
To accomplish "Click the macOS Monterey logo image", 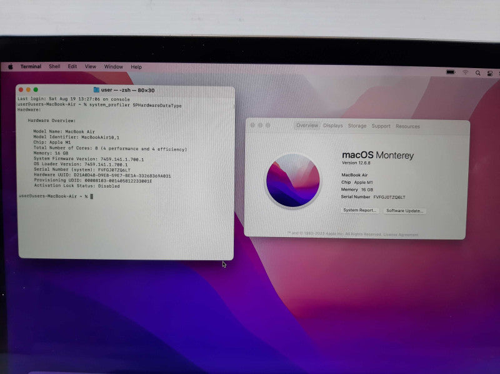I will (293, 181).
